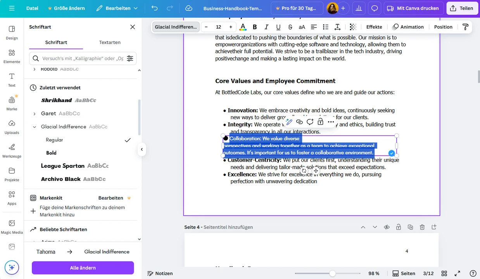Move page 4 down
Image resolution: width=480 pixels, height=279 pixels.
[375, 227]
